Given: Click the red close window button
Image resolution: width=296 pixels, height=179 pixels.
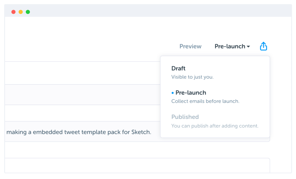Looking at the screenshot, I should click(x=13, y=12).
